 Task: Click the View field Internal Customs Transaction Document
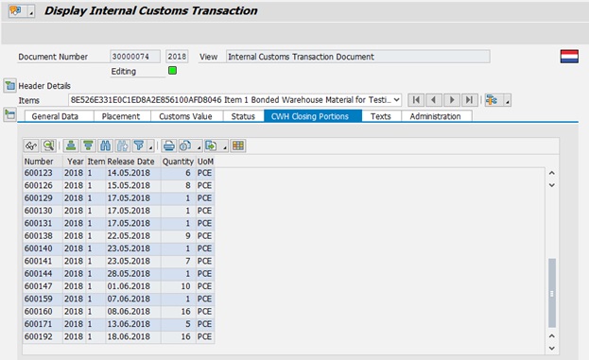(x=357, y=57)
